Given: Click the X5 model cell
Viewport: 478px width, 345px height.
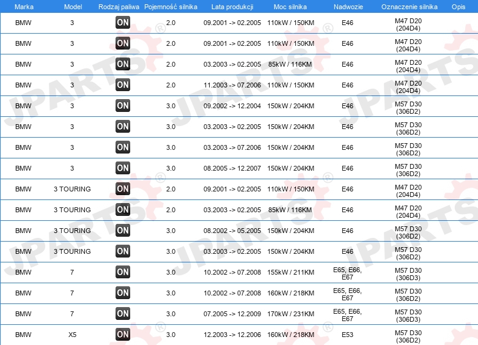Looking at the screenshot, I should pyautogui.click(x=72, y=335).
